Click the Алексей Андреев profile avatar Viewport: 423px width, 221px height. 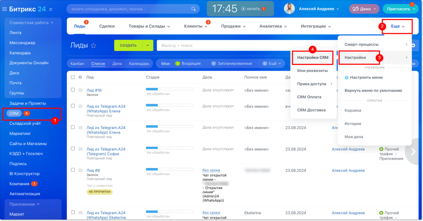(x=289, y=9)
